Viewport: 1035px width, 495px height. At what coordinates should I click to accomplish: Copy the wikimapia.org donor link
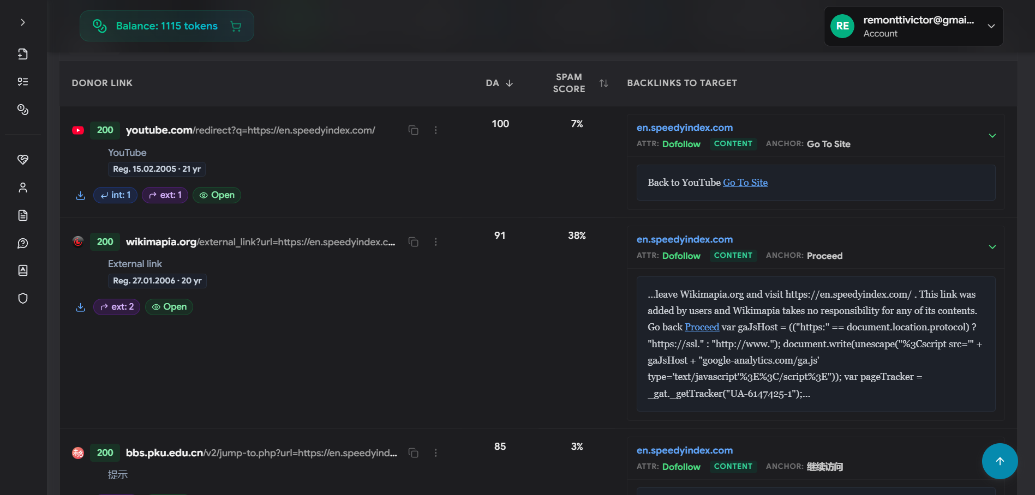(x=414, y=242)
